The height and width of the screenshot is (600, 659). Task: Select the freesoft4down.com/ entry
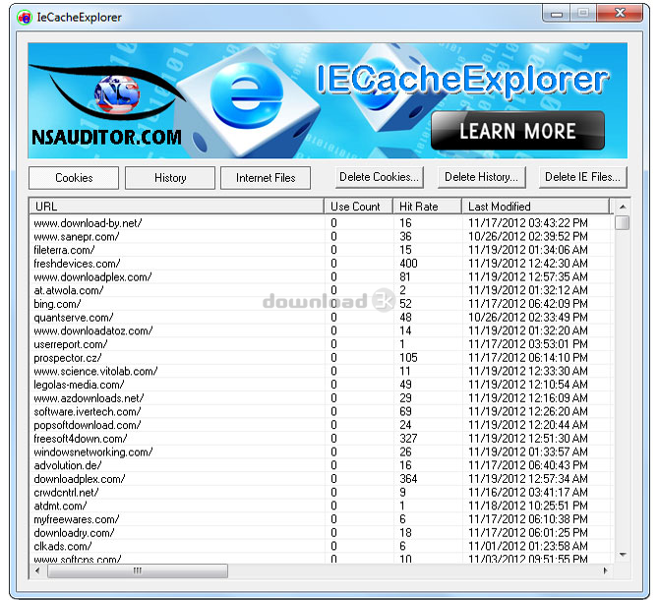(322, 439)
